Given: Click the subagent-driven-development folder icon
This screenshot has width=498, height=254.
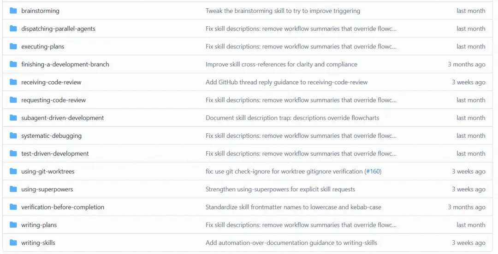Looking at the screenshot, I should (x=13, y=118).
